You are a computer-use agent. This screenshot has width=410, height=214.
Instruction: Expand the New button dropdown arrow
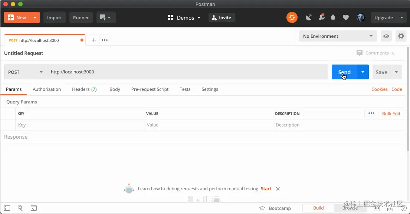pos(35,17)
